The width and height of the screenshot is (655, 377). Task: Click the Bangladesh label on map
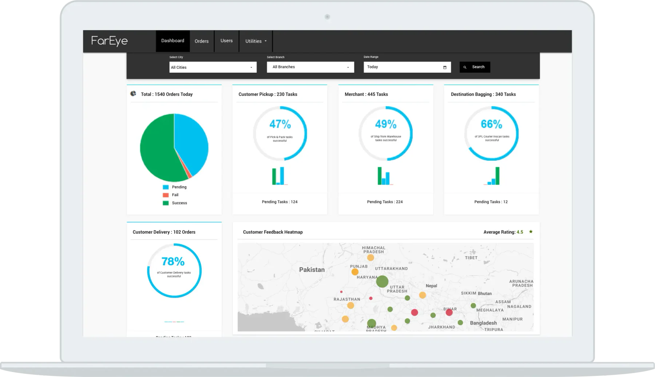483,323
